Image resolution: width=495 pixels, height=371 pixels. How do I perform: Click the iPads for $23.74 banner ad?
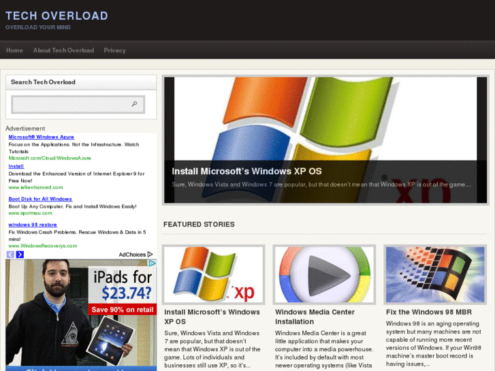[x=81, y=315]
